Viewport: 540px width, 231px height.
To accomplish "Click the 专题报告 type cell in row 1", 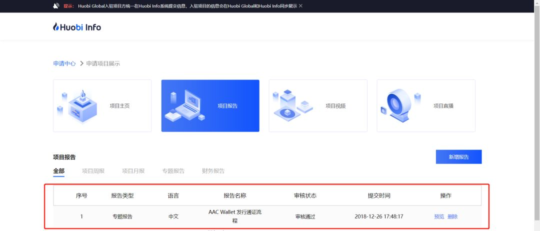I will coord(122,216).
